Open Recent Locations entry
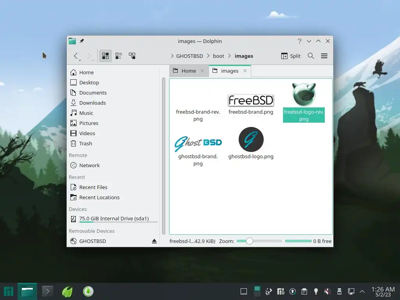400x300 pixels. [114, 197]
